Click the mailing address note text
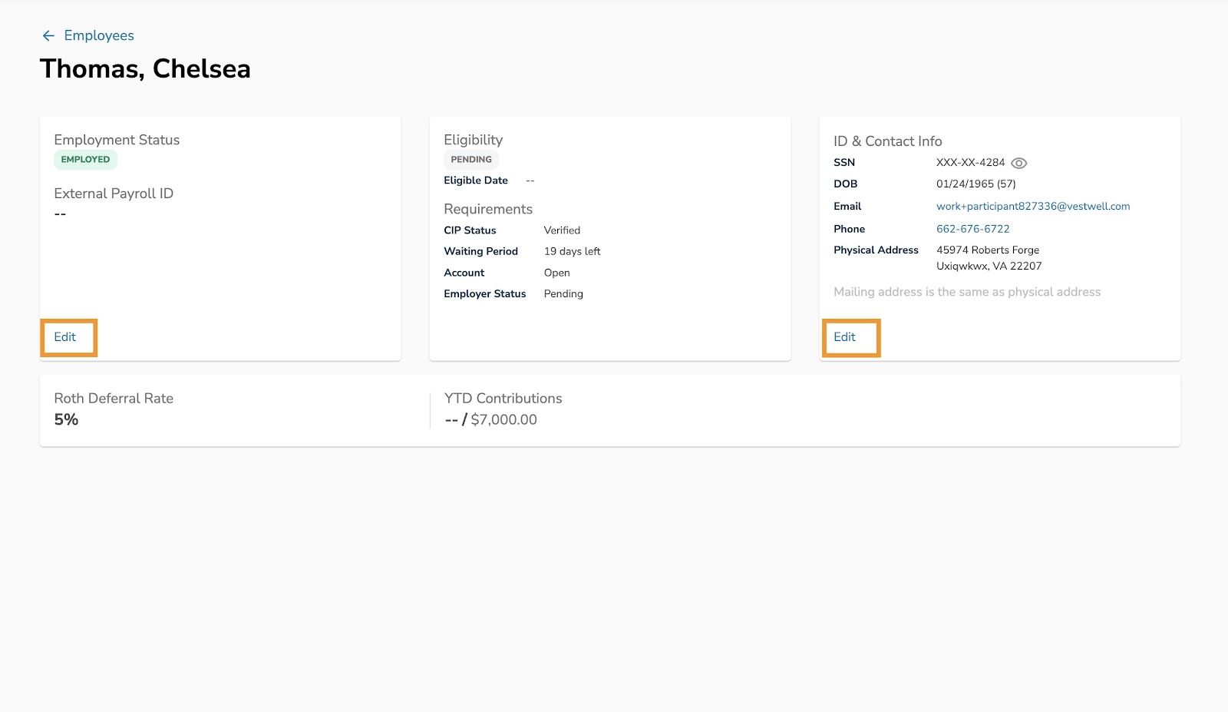The width and height of the screenshot is (1228, 712). 967,292
